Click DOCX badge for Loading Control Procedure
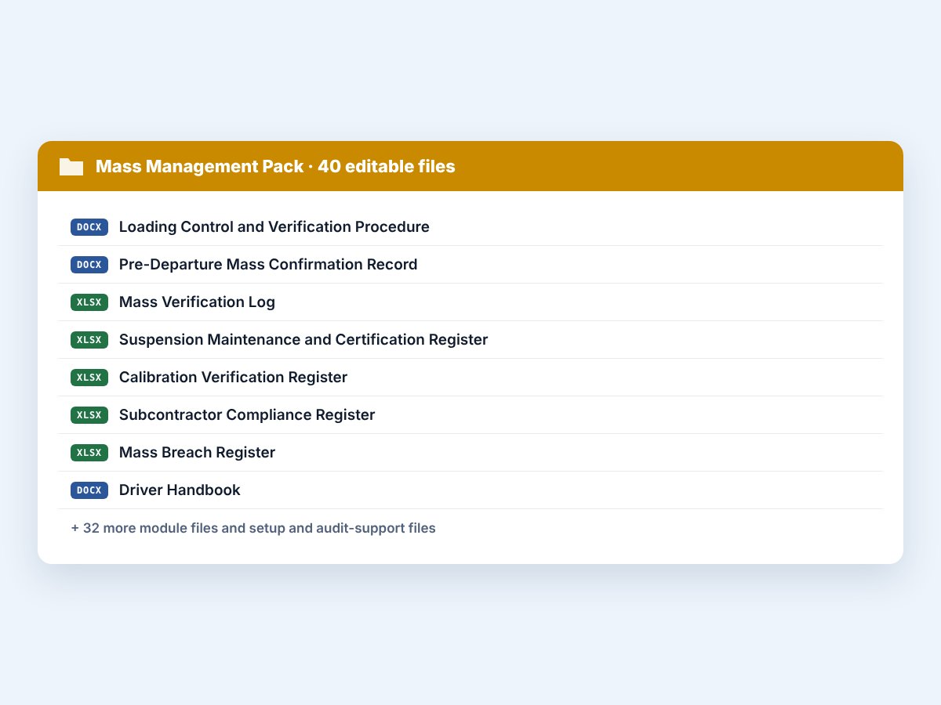Screen dimensions: 941x705 coord(89,227)
